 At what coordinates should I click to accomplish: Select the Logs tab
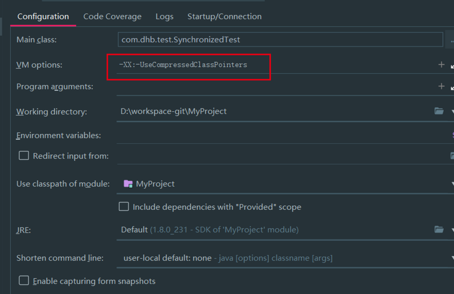point(164,16)
